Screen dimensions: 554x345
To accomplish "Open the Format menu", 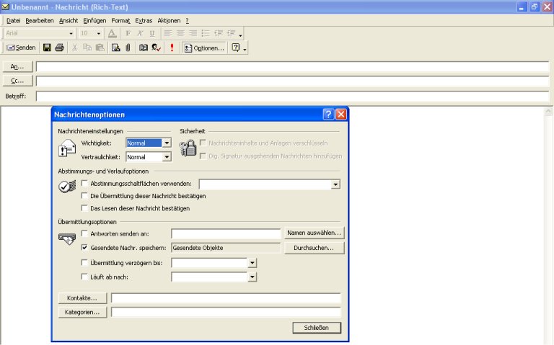I will pos(121,21).
